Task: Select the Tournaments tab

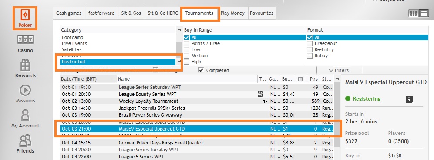Action: (x=199, y=13)
